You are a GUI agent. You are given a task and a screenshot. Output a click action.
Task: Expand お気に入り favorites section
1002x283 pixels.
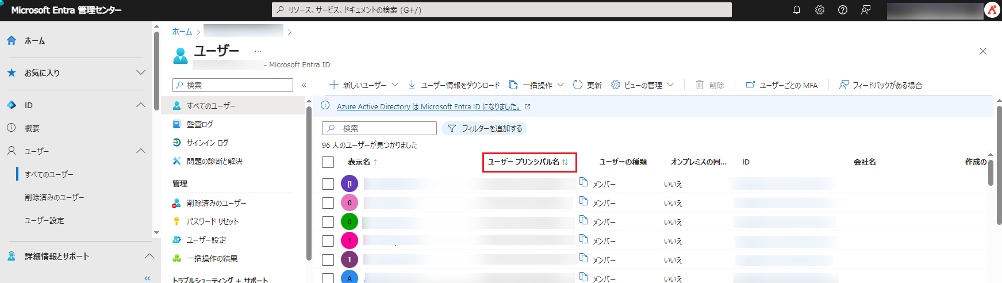[141, 72]
